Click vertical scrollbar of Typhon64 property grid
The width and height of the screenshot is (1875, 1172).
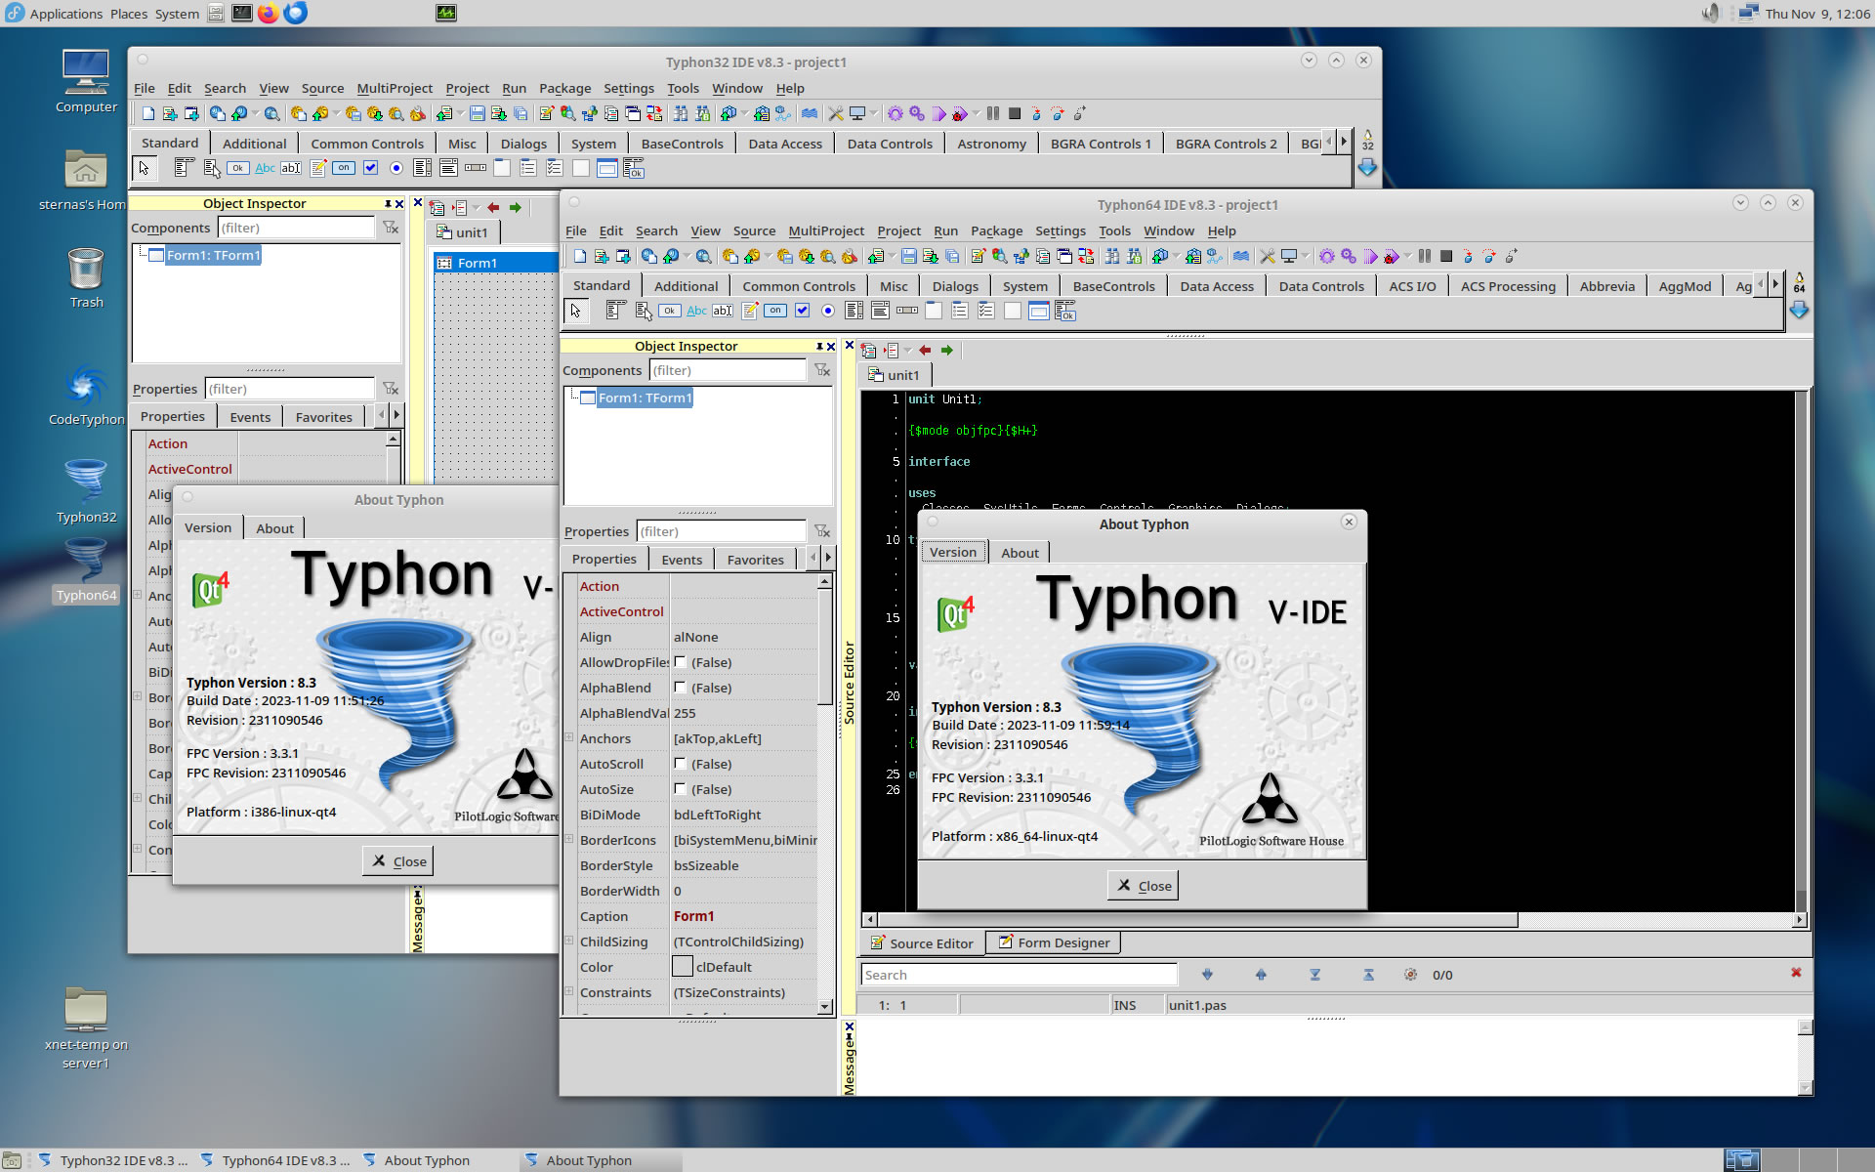(x=825, y=794)
